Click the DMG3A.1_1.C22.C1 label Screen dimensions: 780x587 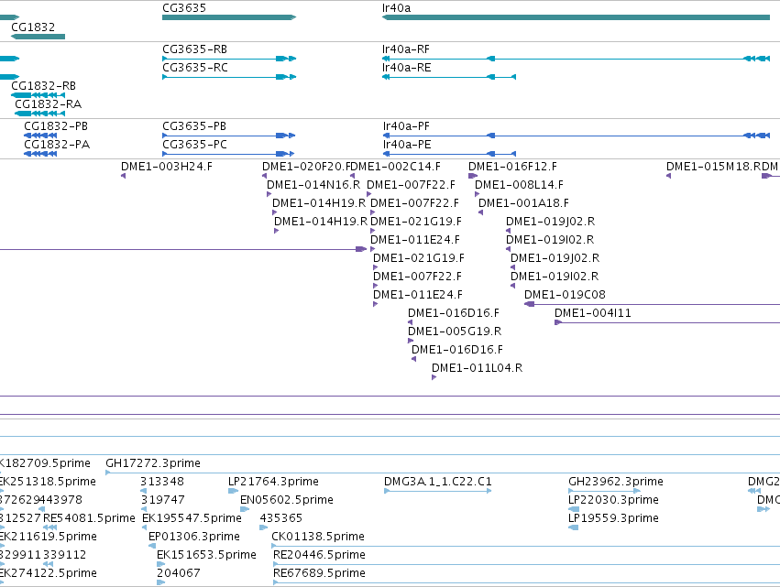tap(438, 482)
